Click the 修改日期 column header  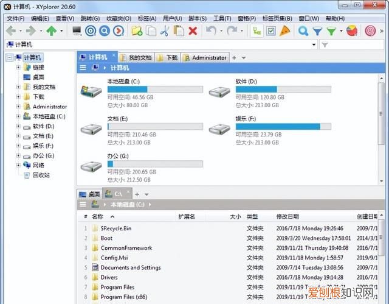click(287, 217)
